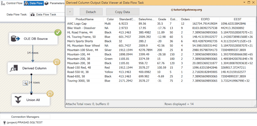Click the Orders column header
The height and width of the screenshot is (126, 257).
(x=185, y=19)
